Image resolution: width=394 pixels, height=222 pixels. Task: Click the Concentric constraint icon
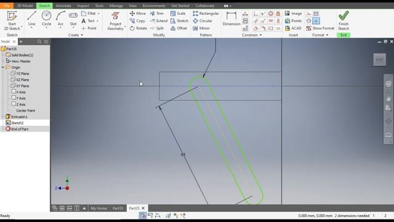pyautogui.click(x=271, y=14)
